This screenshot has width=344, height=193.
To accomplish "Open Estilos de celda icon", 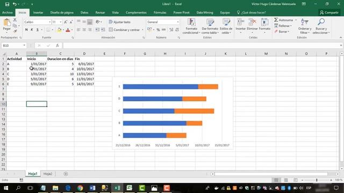I will point(226,23).
